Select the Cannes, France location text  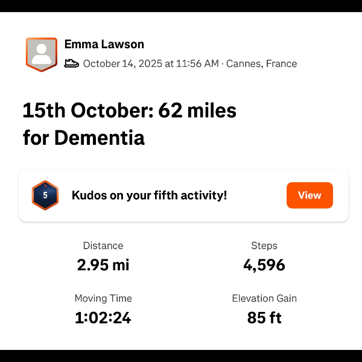pyautogui.click(x=261, y=63)
